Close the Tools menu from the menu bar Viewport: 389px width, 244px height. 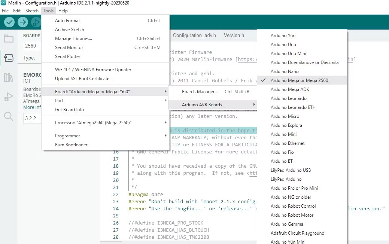(48, 10)
